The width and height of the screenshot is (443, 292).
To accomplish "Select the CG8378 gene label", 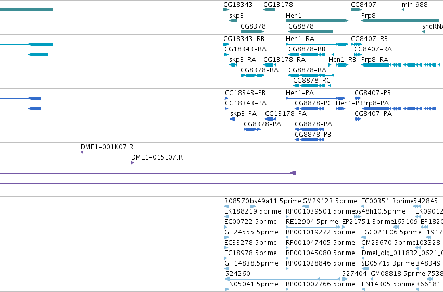I will point(253,26).
